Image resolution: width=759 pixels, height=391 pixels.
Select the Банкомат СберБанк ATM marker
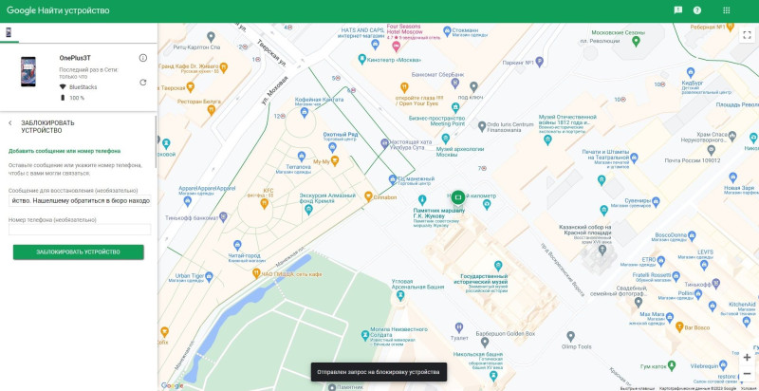(x=455, y=84)
